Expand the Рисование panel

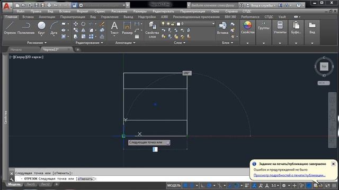pos(37,43)
